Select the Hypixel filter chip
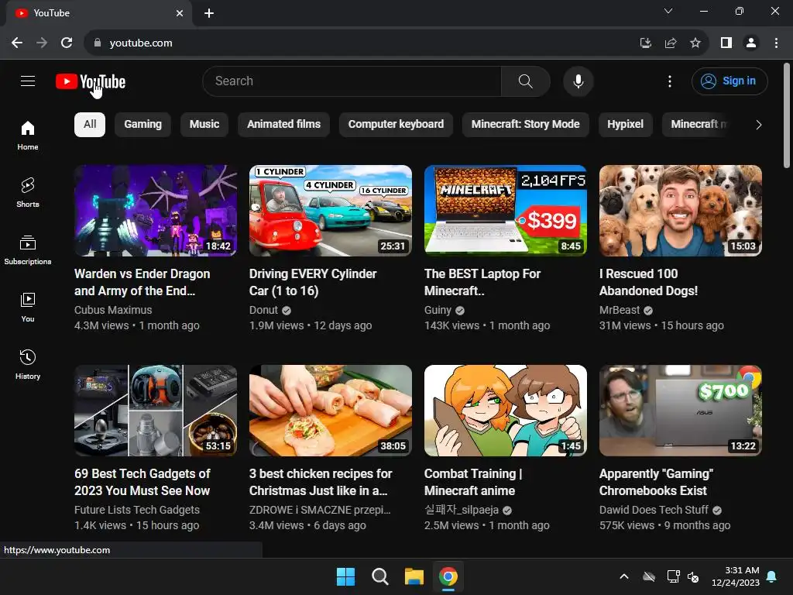 (x=625, y=125)
